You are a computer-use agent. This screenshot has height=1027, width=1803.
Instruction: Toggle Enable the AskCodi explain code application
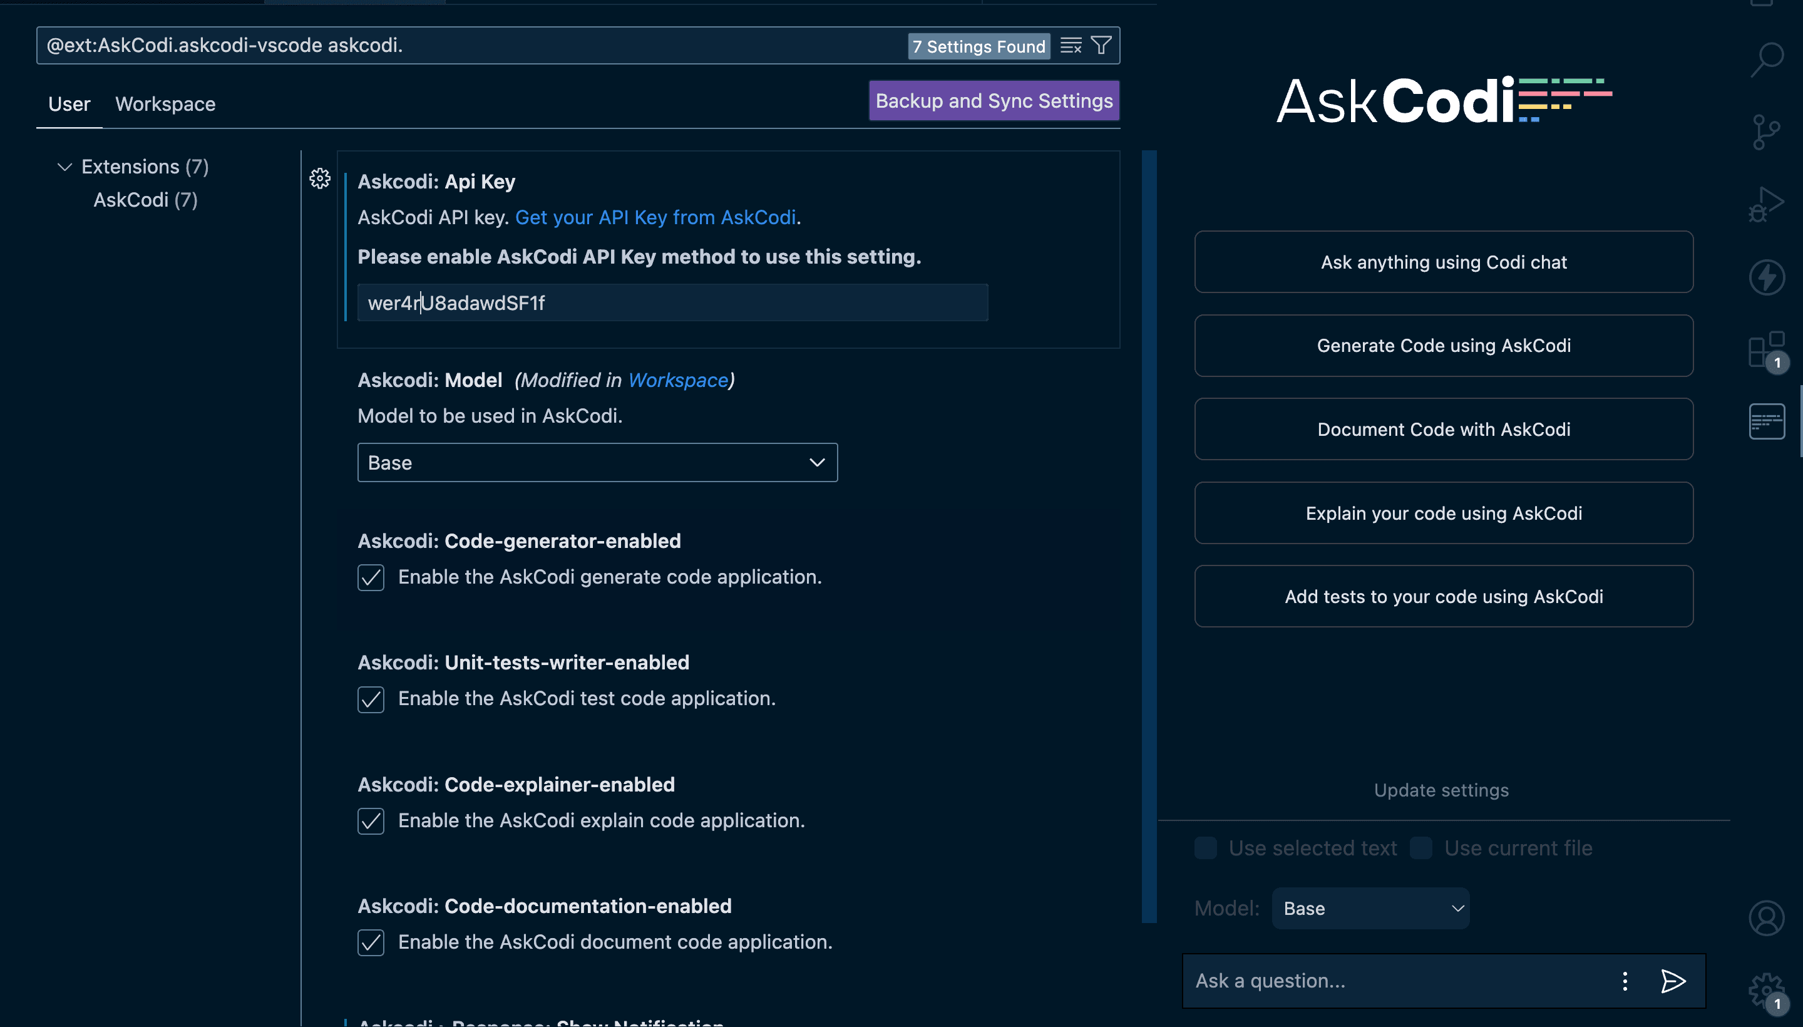371,821
